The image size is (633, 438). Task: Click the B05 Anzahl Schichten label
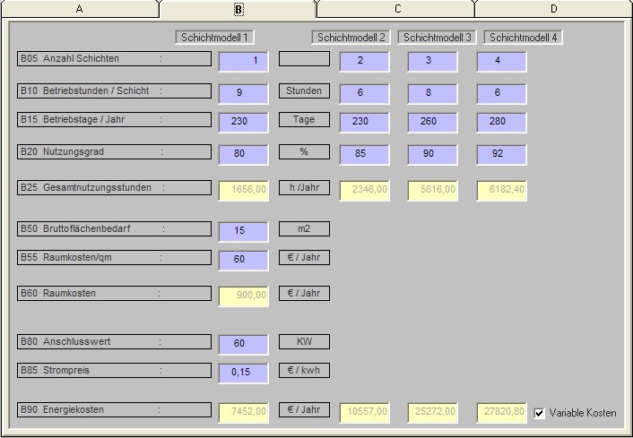[114, 58]
